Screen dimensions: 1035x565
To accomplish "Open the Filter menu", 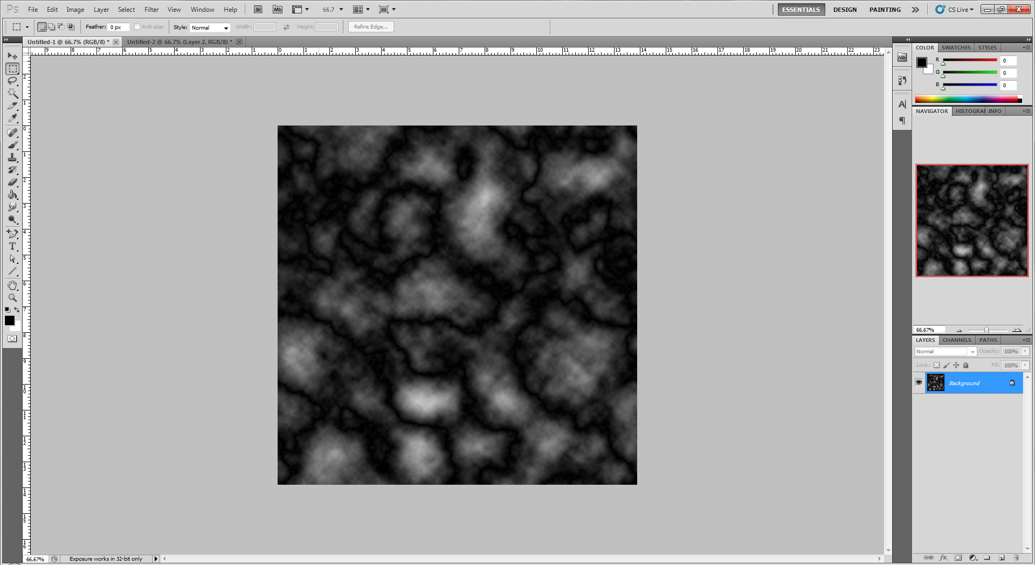I will coord(151,10).
